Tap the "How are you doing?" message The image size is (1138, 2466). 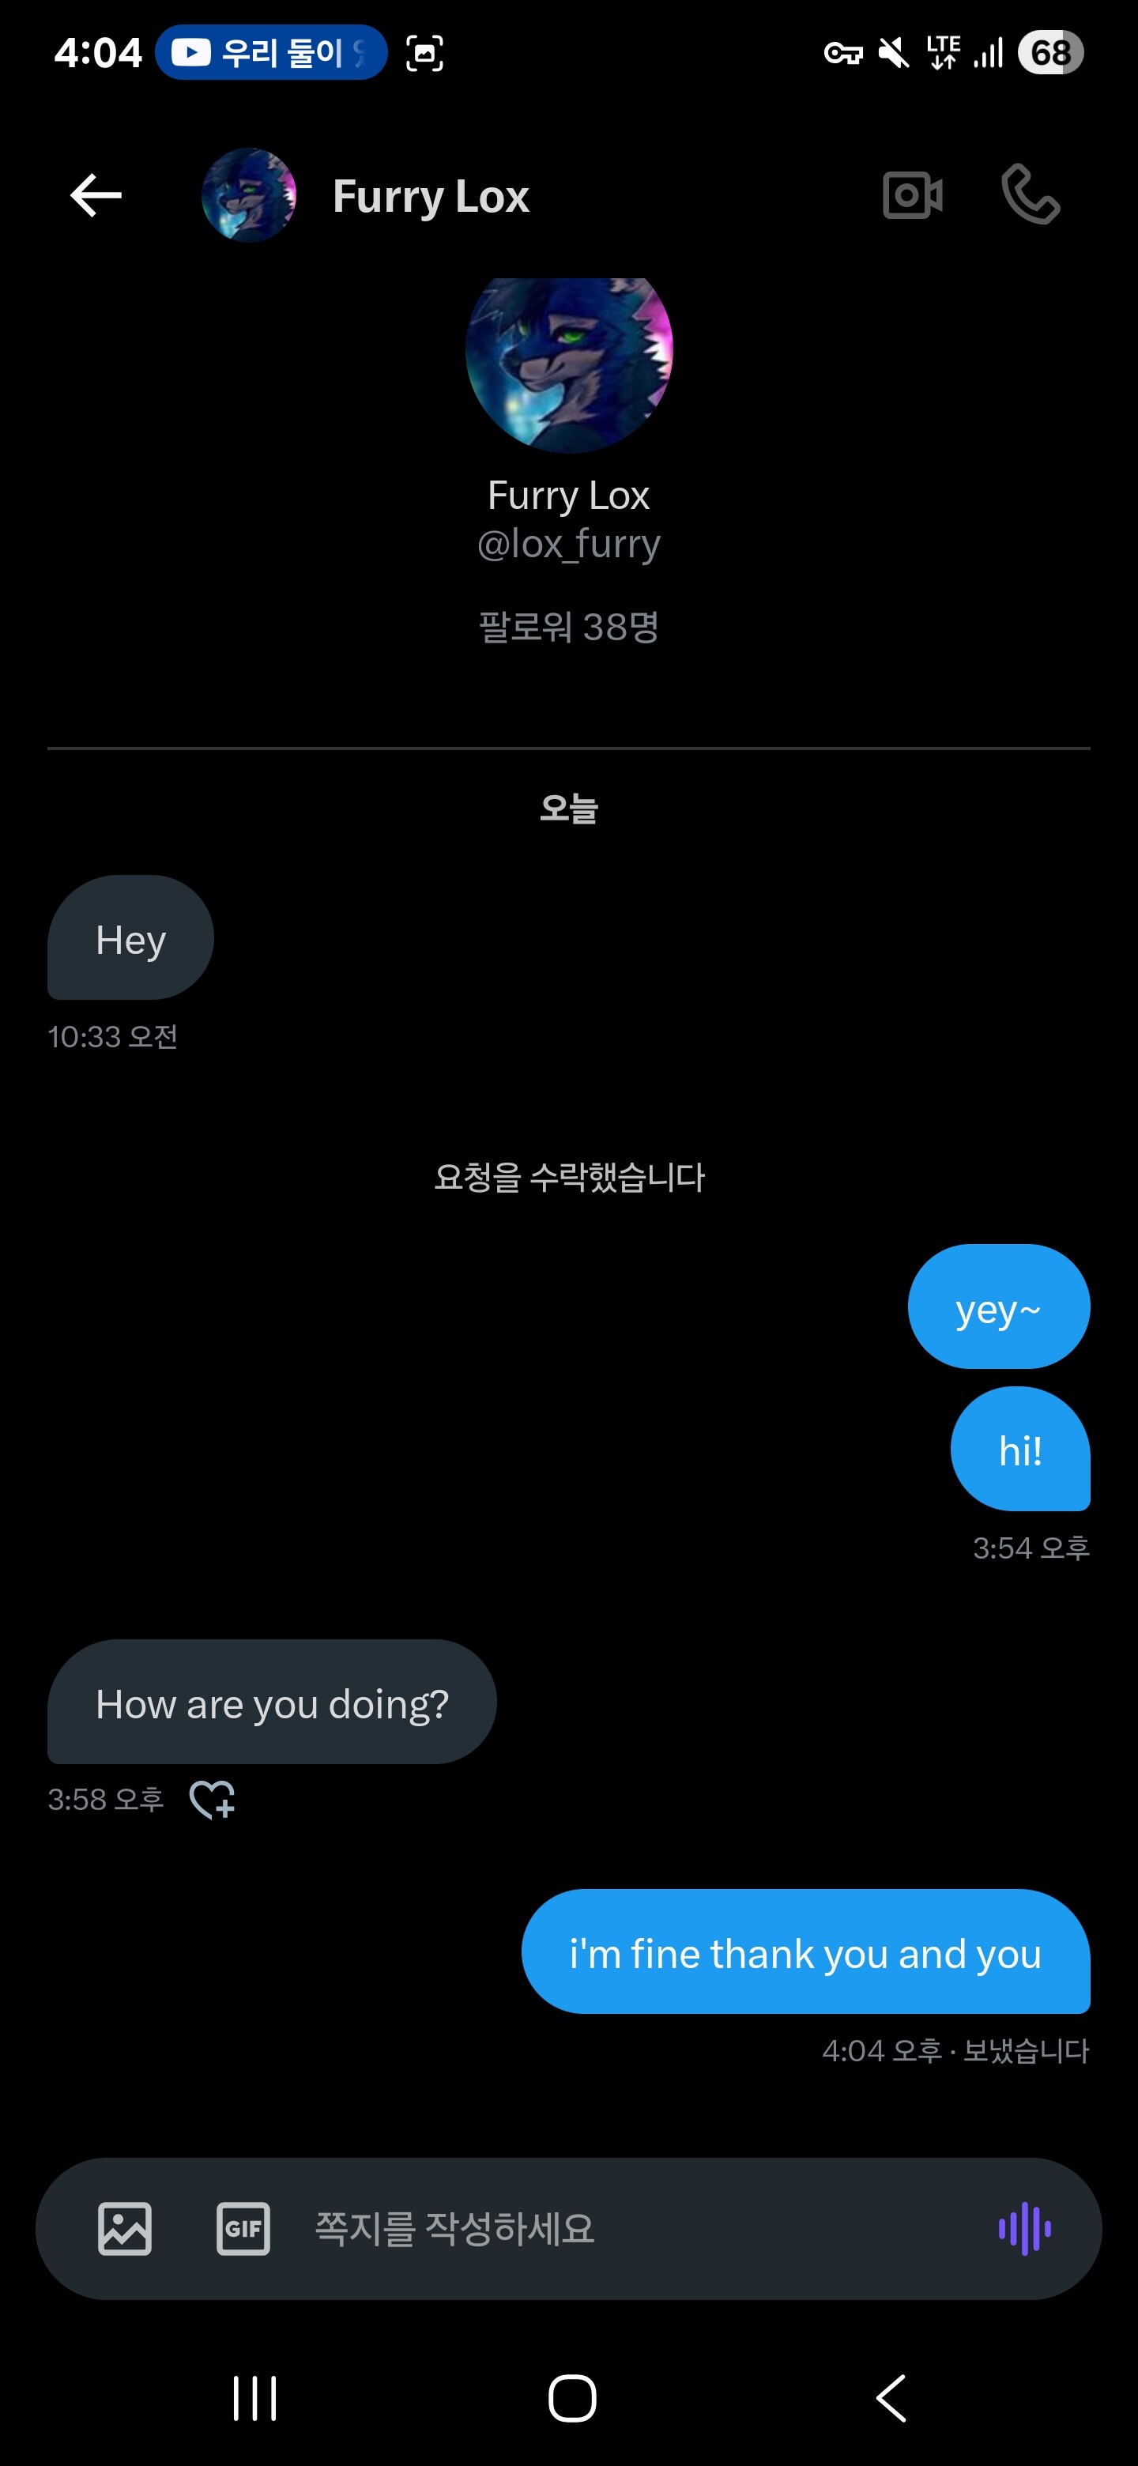point(272,1702)
